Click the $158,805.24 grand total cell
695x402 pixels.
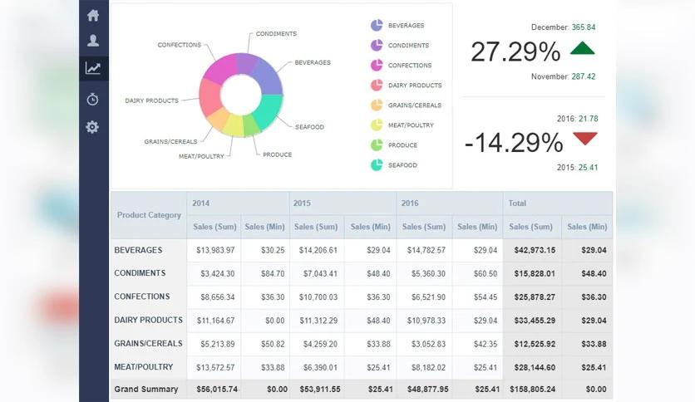(532, 390)
